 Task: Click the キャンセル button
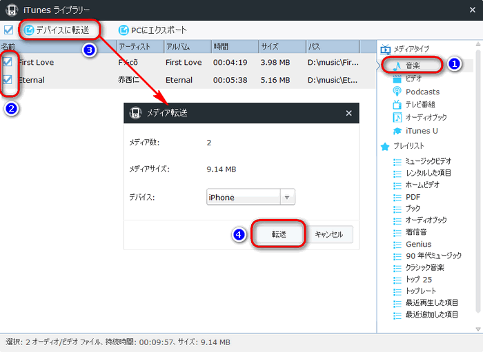point(328,235)
